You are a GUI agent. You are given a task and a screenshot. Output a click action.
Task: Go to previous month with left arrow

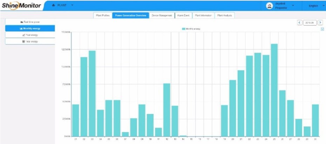pos(300,22)
